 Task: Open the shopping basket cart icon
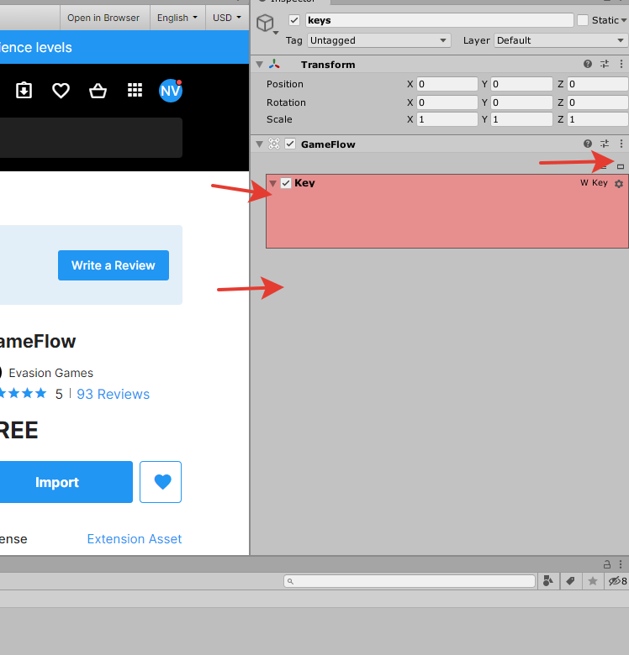click(98, 90)
